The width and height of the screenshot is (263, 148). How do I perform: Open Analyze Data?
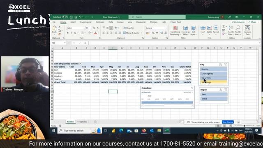pyautogui.click(x=247, y=30)
